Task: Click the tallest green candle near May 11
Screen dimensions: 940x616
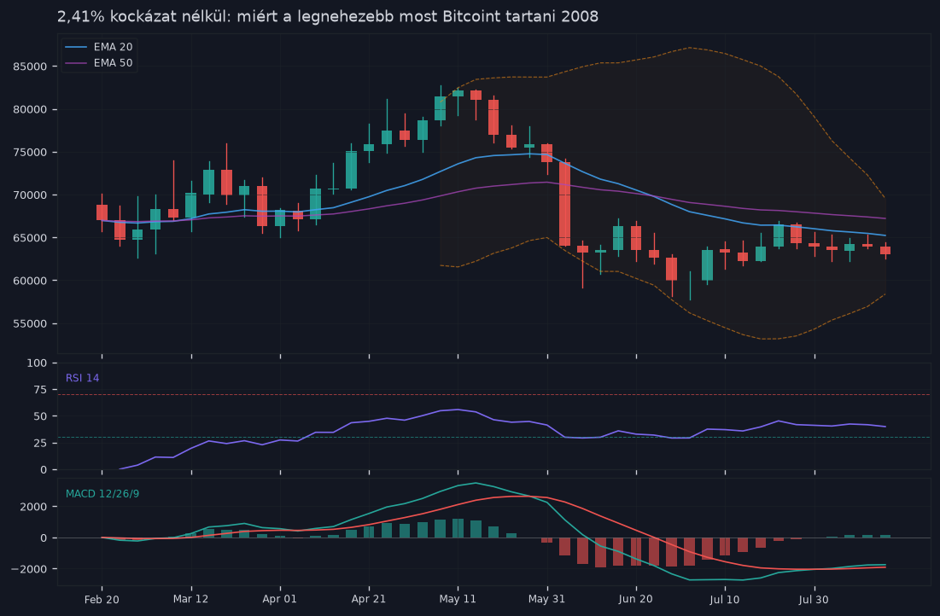Action: [x=440, y=108]
